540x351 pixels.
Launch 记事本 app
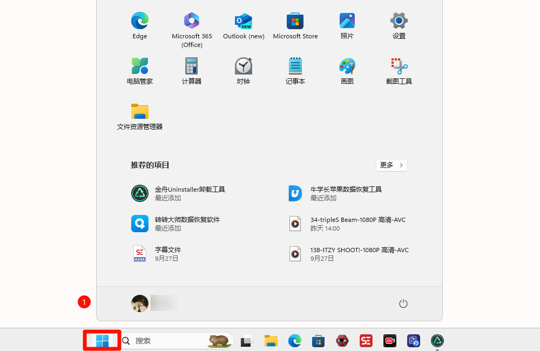(x=295, y=71)
